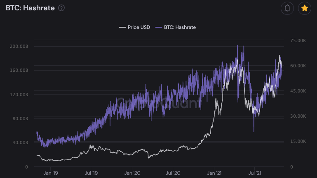Viewport: 317px width, 178px height.
Task: Click the BTC: Hashrate chart title
Action: tap(31, 8)
